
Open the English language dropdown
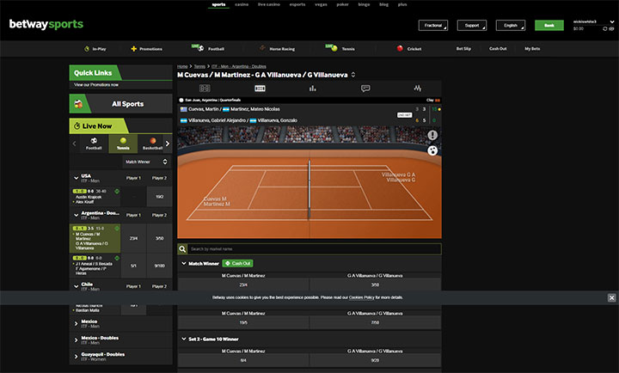(x=511, y=25)
